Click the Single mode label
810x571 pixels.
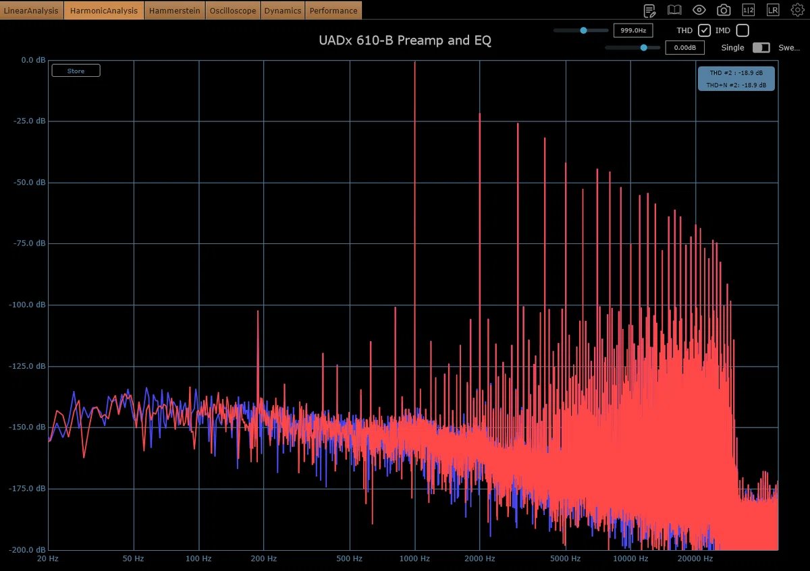(732, 48)
